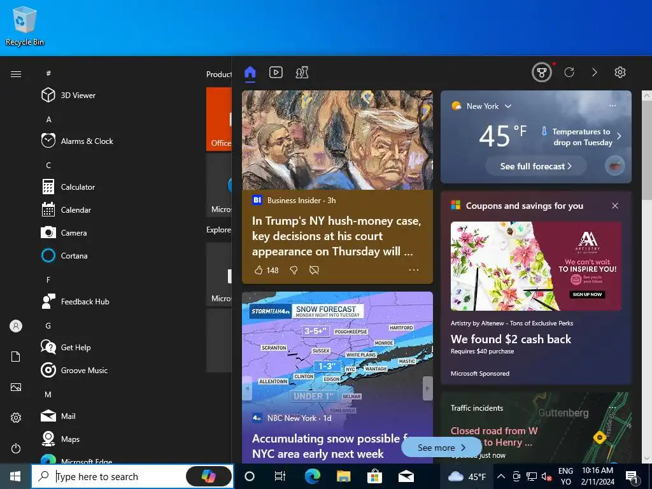Open Settings gear in Start sidebar
652x489 pixels.
(x=16, y=418)
